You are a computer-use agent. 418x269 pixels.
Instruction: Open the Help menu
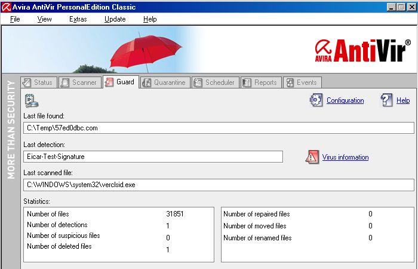(150, 19)
